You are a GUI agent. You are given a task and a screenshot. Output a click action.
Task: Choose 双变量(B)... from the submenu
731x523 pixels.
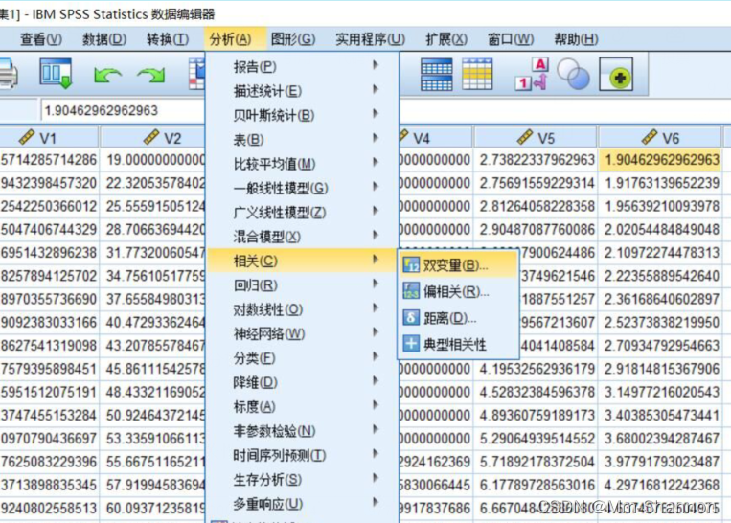click(x=459, y=265)
